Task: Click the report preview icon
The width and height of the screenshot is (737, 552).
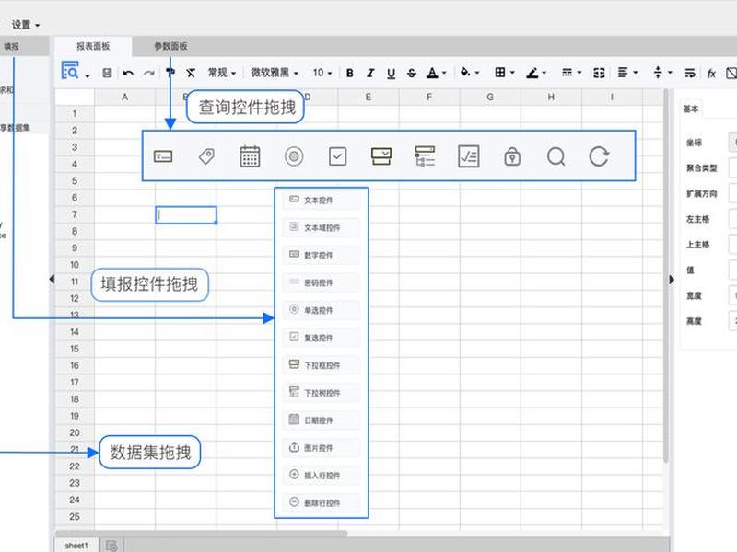Action: [x=70, y=71]
